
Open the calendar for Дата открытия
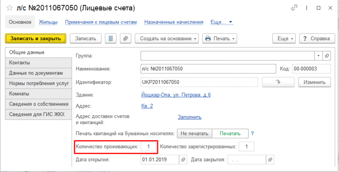183,160
